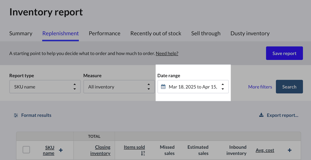Toggle the select-all checkbox in table header
The image size is (311, 160).
coord(26,150)
